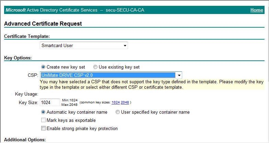This screenshot has height=143, width=269.
Task: Click the Key Size input field
Action: tap(50, 102)
